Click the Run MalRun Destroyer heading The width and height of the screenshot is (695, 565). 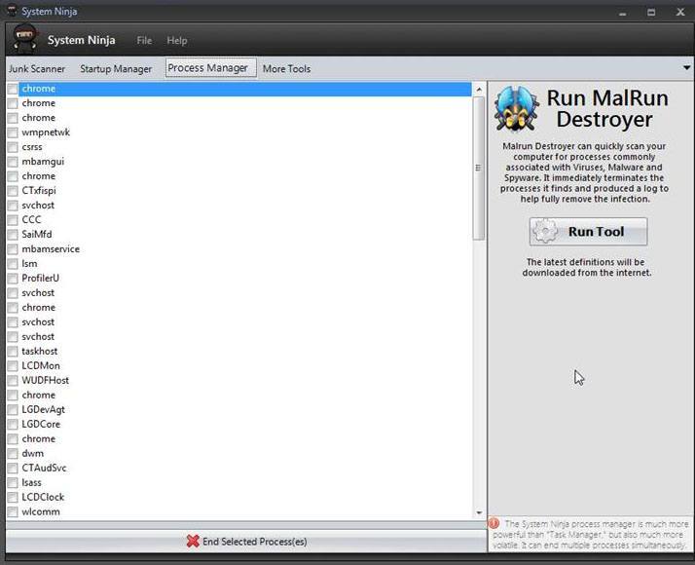tap(606, 109)
